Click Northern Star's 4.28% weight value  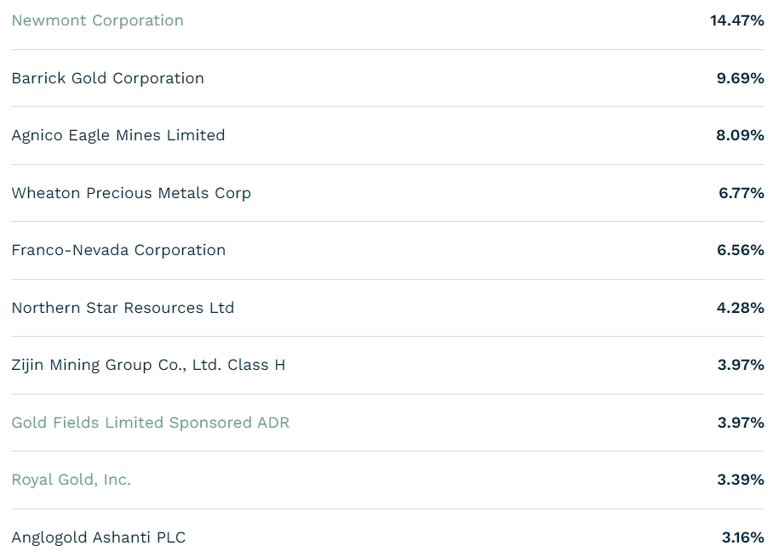pyautogui.click(x=740, y=307)
